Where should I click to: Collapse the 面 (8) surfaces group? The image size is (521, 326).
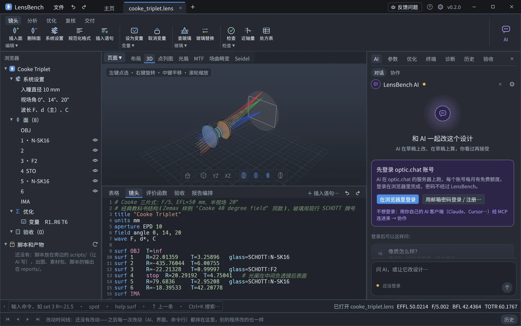[x=11, y=120]
